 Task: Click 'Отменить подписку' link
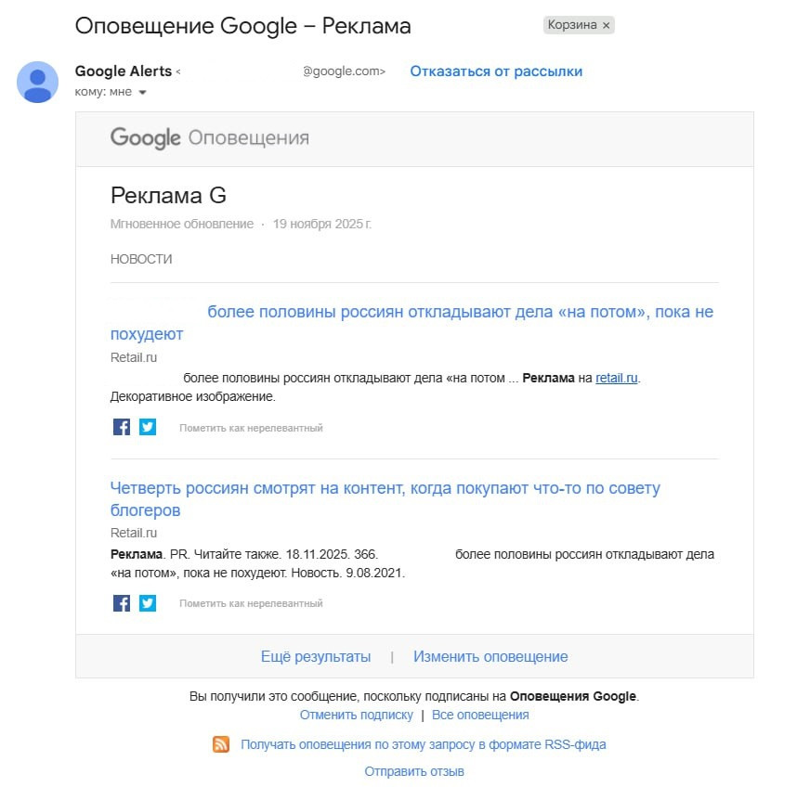356,716
